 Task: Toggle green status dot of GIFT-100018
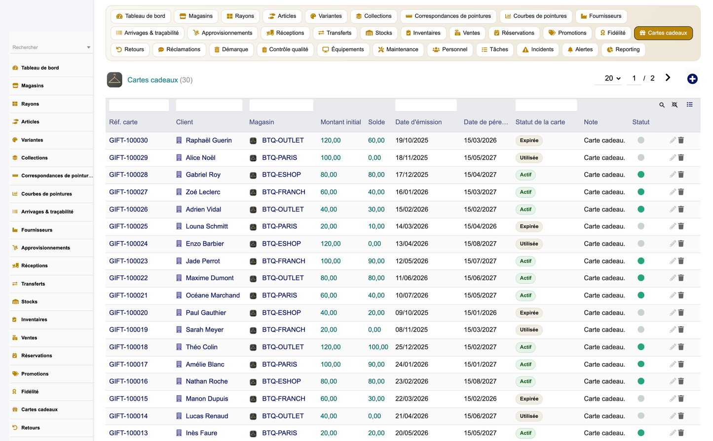coord(641,347)
